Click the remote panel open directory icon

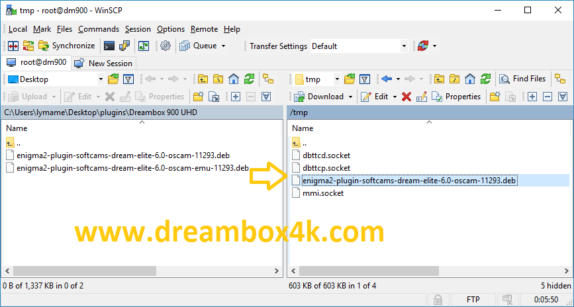[350, 79]
